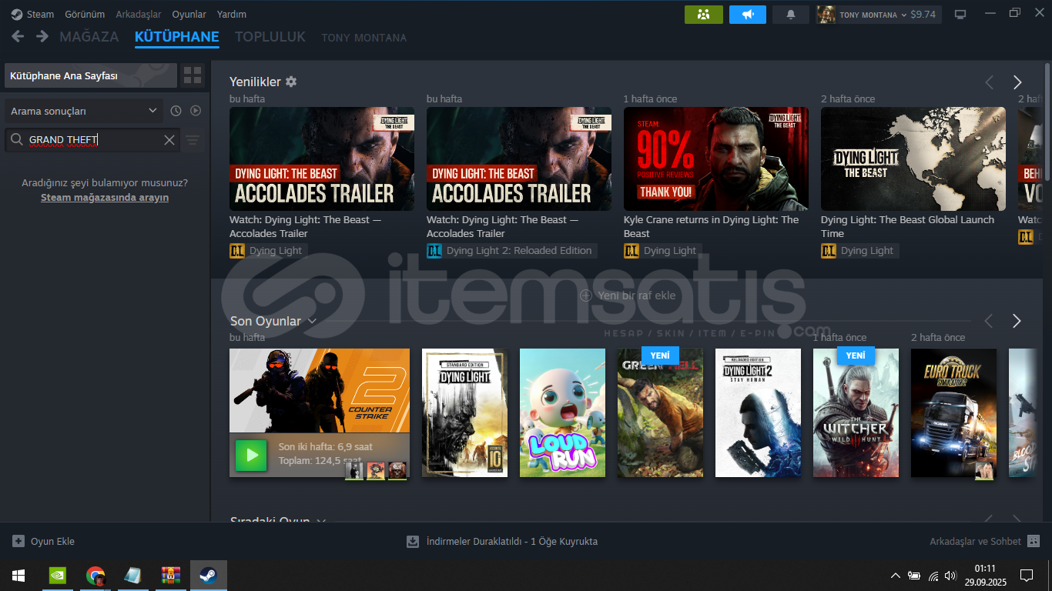Switch to KÜTÜPHANE tab
This screenshot has width=1052, height=591.
[177, 37]
